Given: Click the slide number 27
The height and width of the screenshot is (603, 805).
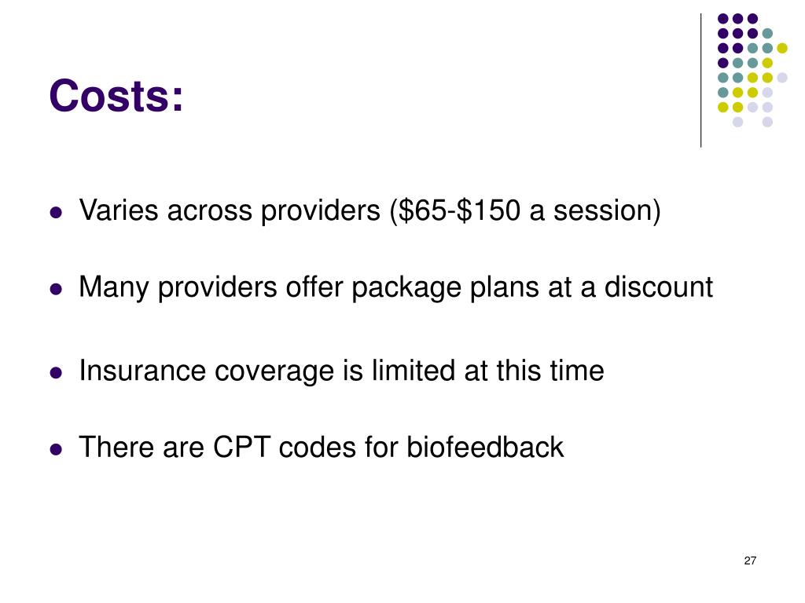Looking at the screenshot, I should (750, 561).
